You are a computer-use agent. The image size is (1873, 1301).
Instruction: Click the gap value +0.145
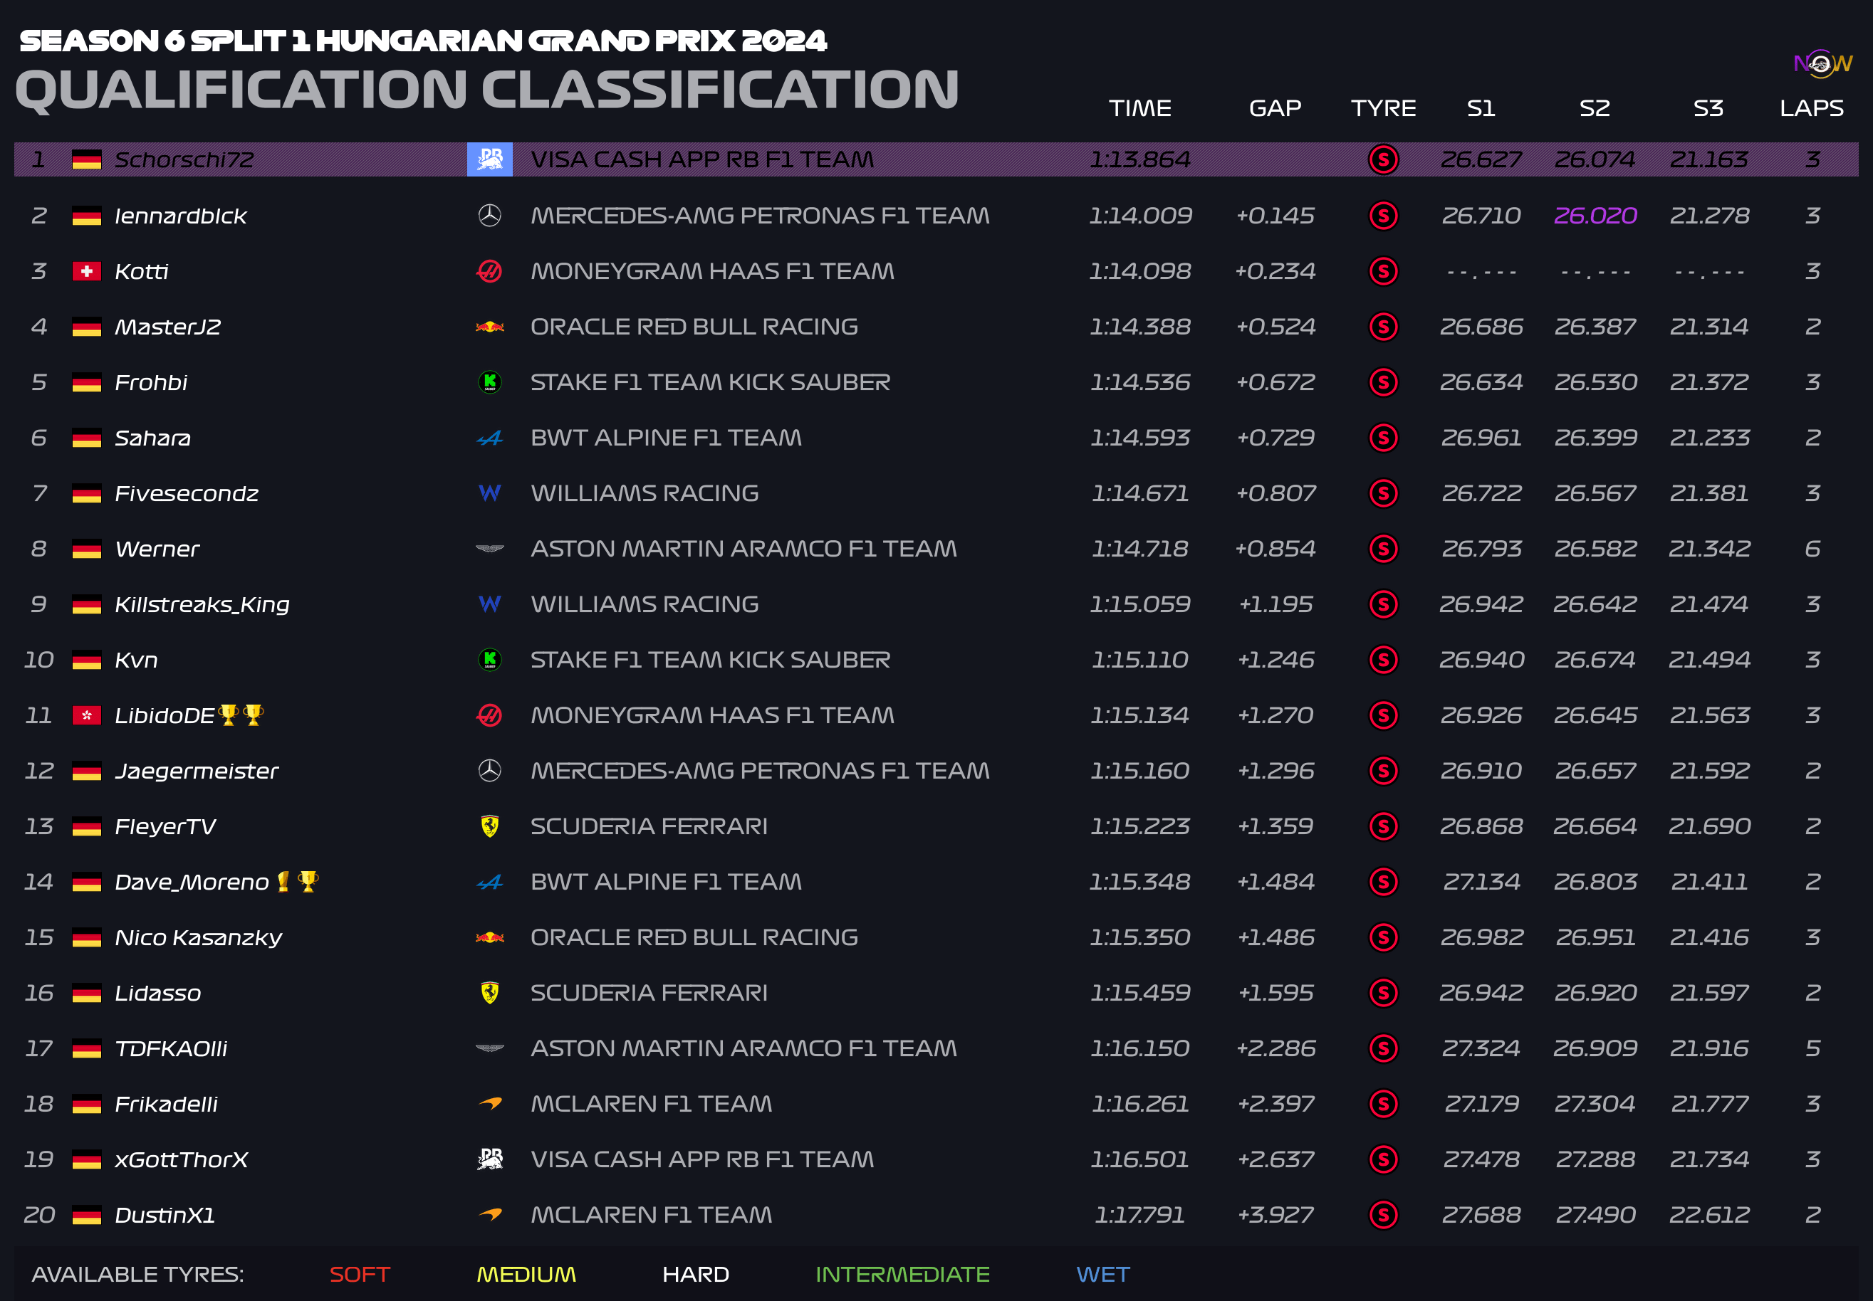click(x=1275, y=215)
